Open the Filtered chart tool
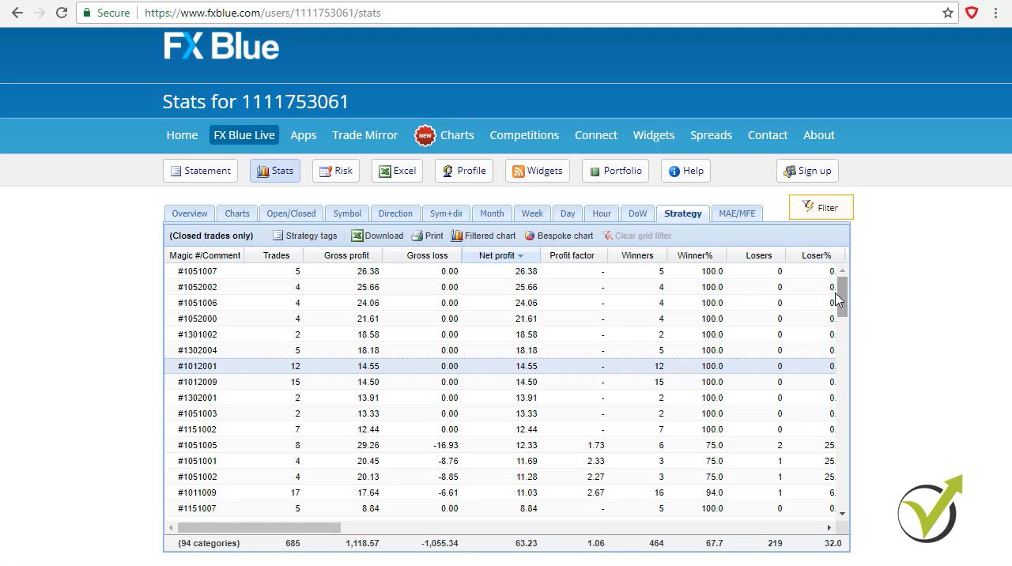The width and height of the screenshot is (1012, 566). [x=483, y=235]
